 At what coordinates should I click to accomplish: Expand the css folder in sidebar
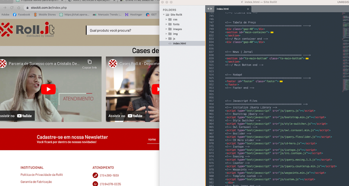[167, 20]
